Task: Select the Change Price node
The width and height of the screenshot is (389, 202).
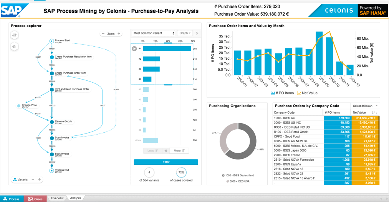Action: [19, 106]
